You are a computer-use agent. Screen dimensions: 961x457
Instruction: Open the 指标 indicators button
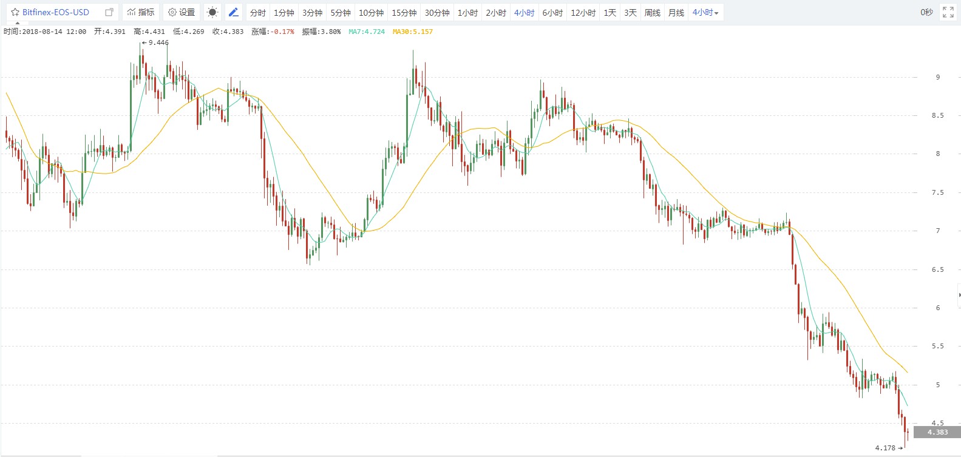[140, 12]
